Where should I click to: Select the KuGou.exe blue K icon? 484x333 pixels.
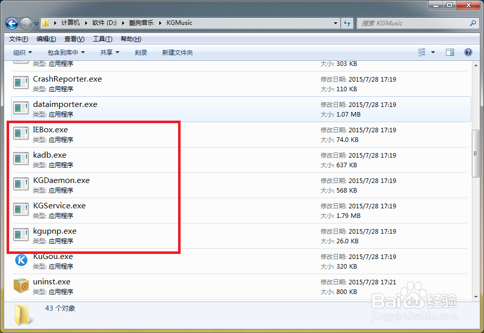point(21,260)
